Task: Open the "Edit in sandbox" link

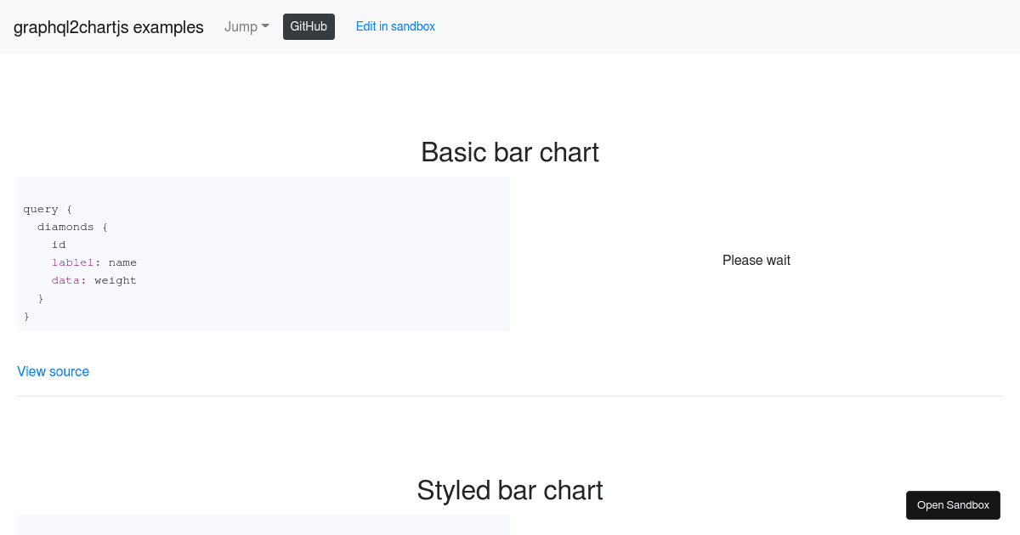Action: coord(395,26)
